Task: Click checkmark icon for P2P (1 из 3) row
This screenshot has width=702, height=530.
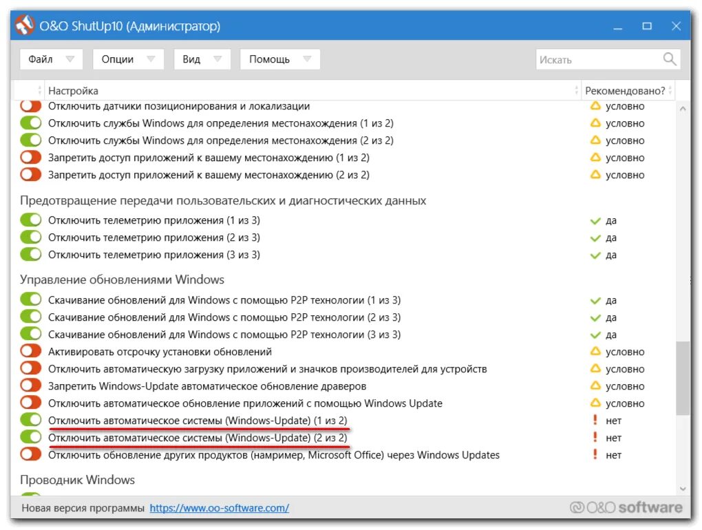Action: click(595, 300)
